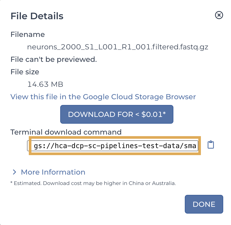Click the DOWNLOAD FOR < $0.01* button
The width and height of the screenshot is (231, 225).
117,114
